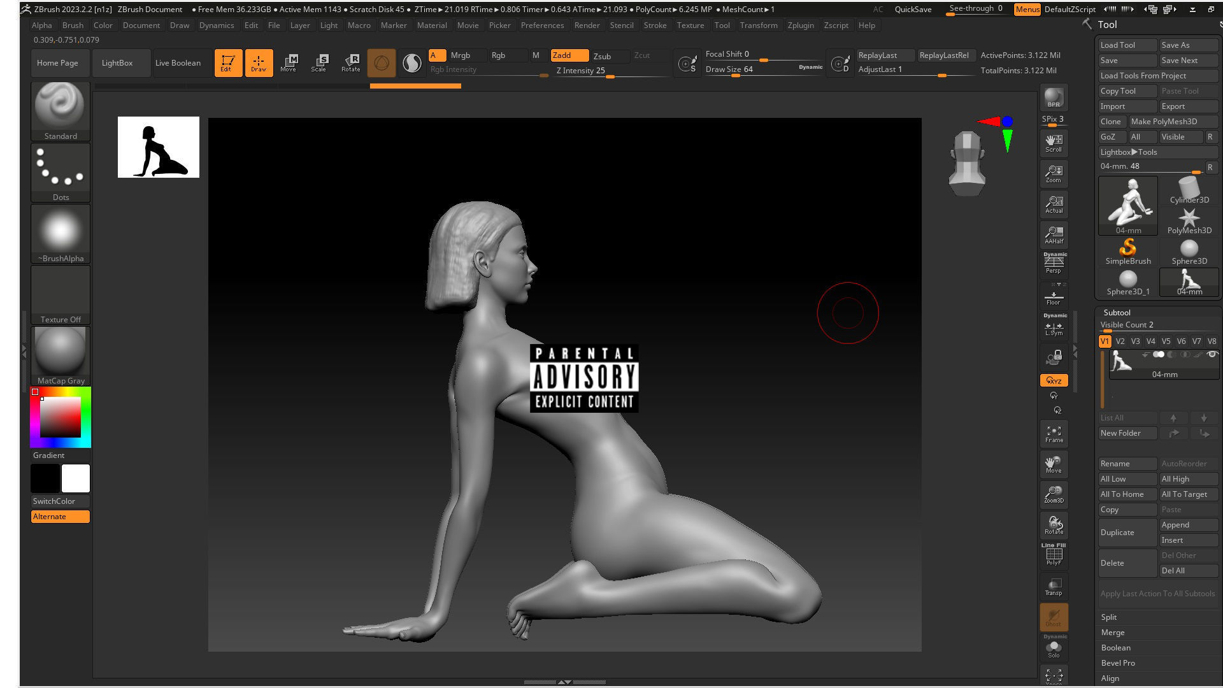Select the Draw mode button
1223x688 pixels.
(259, 62)
